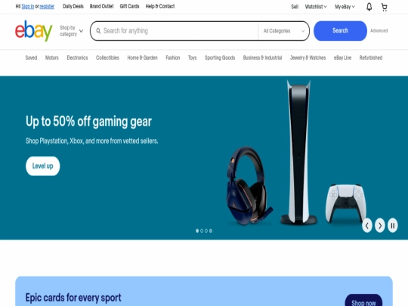The width and height of the screenshot is (408, 306).
Task: Select the fourth carousel dot indicator
Action: coord(211,230)
